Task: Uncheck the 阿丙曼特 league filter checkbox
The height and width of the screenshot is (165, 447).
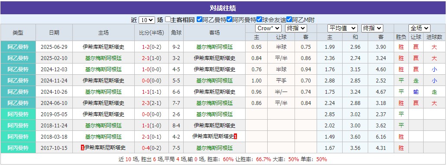Action: (229, 19)
